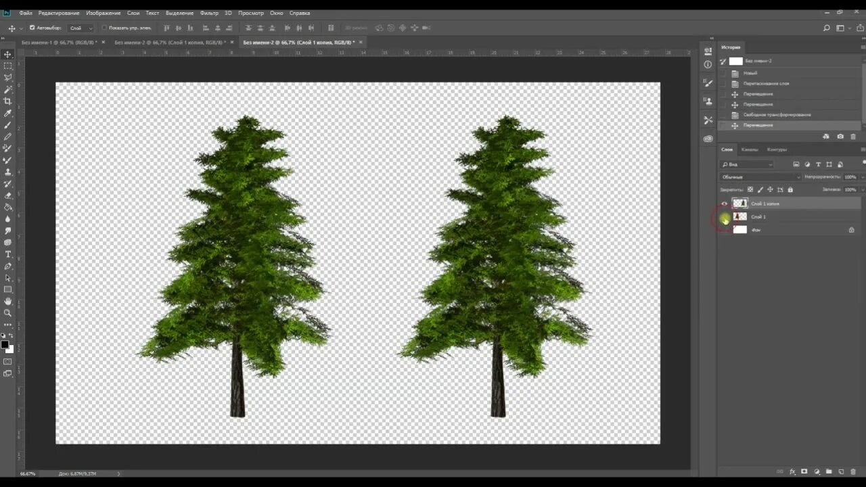The height and width of the screenshot is (487, 866).
Task: Select the Clone Stamp tool
Action: (8, 172)
